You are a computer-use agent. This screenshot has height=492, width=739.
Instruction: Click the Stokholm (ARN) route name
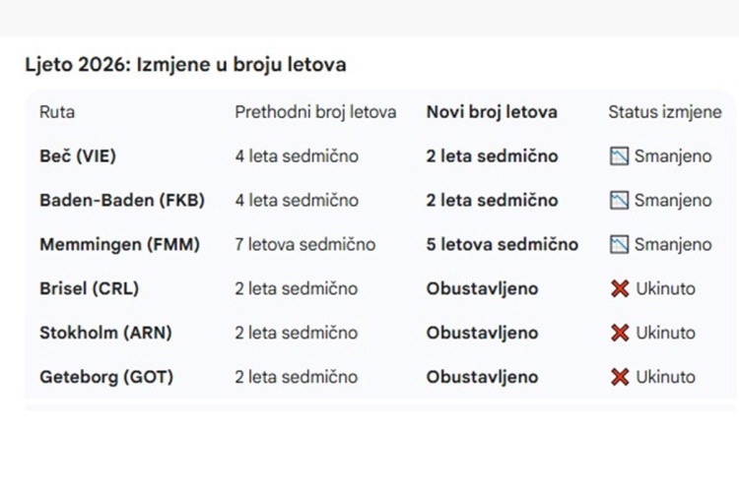[x=105, y=334]
